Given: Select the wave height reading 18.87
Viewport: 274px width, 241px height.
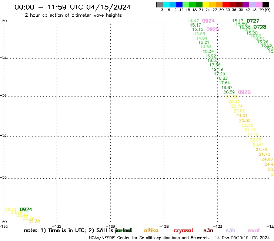Looking at the screenshot, I should (x=227, y=88).
